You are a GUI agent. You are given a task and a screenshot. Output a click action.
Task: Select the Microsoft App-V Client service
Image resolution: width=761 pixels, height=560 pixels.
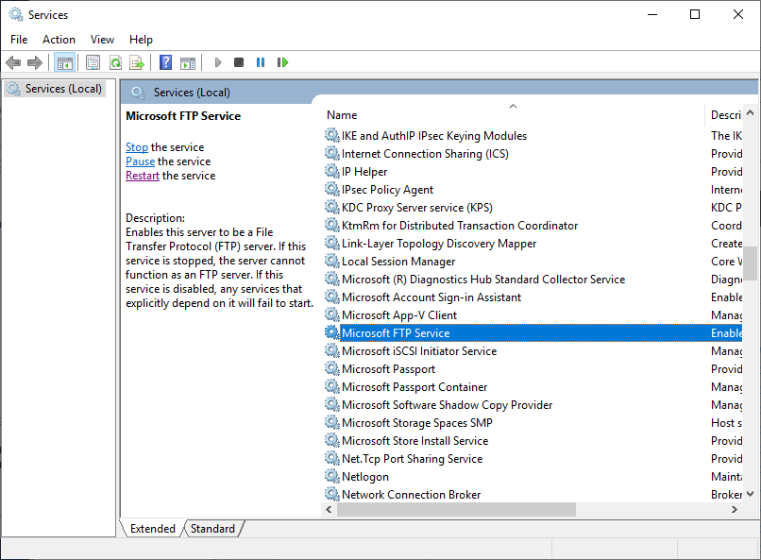[x=399, y=315]
